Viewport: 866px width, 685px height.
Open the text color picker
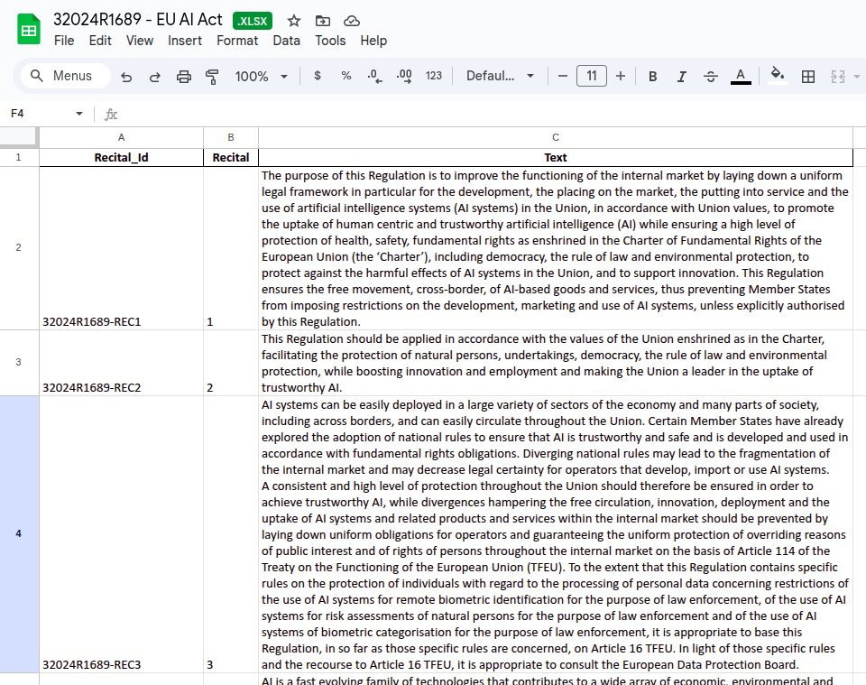click(x=741, y=76)
